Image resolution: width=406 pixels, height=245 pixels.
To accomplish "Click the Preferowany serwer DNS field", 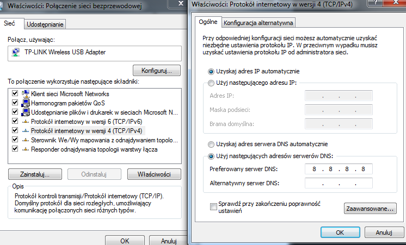I will pos(339,169).
